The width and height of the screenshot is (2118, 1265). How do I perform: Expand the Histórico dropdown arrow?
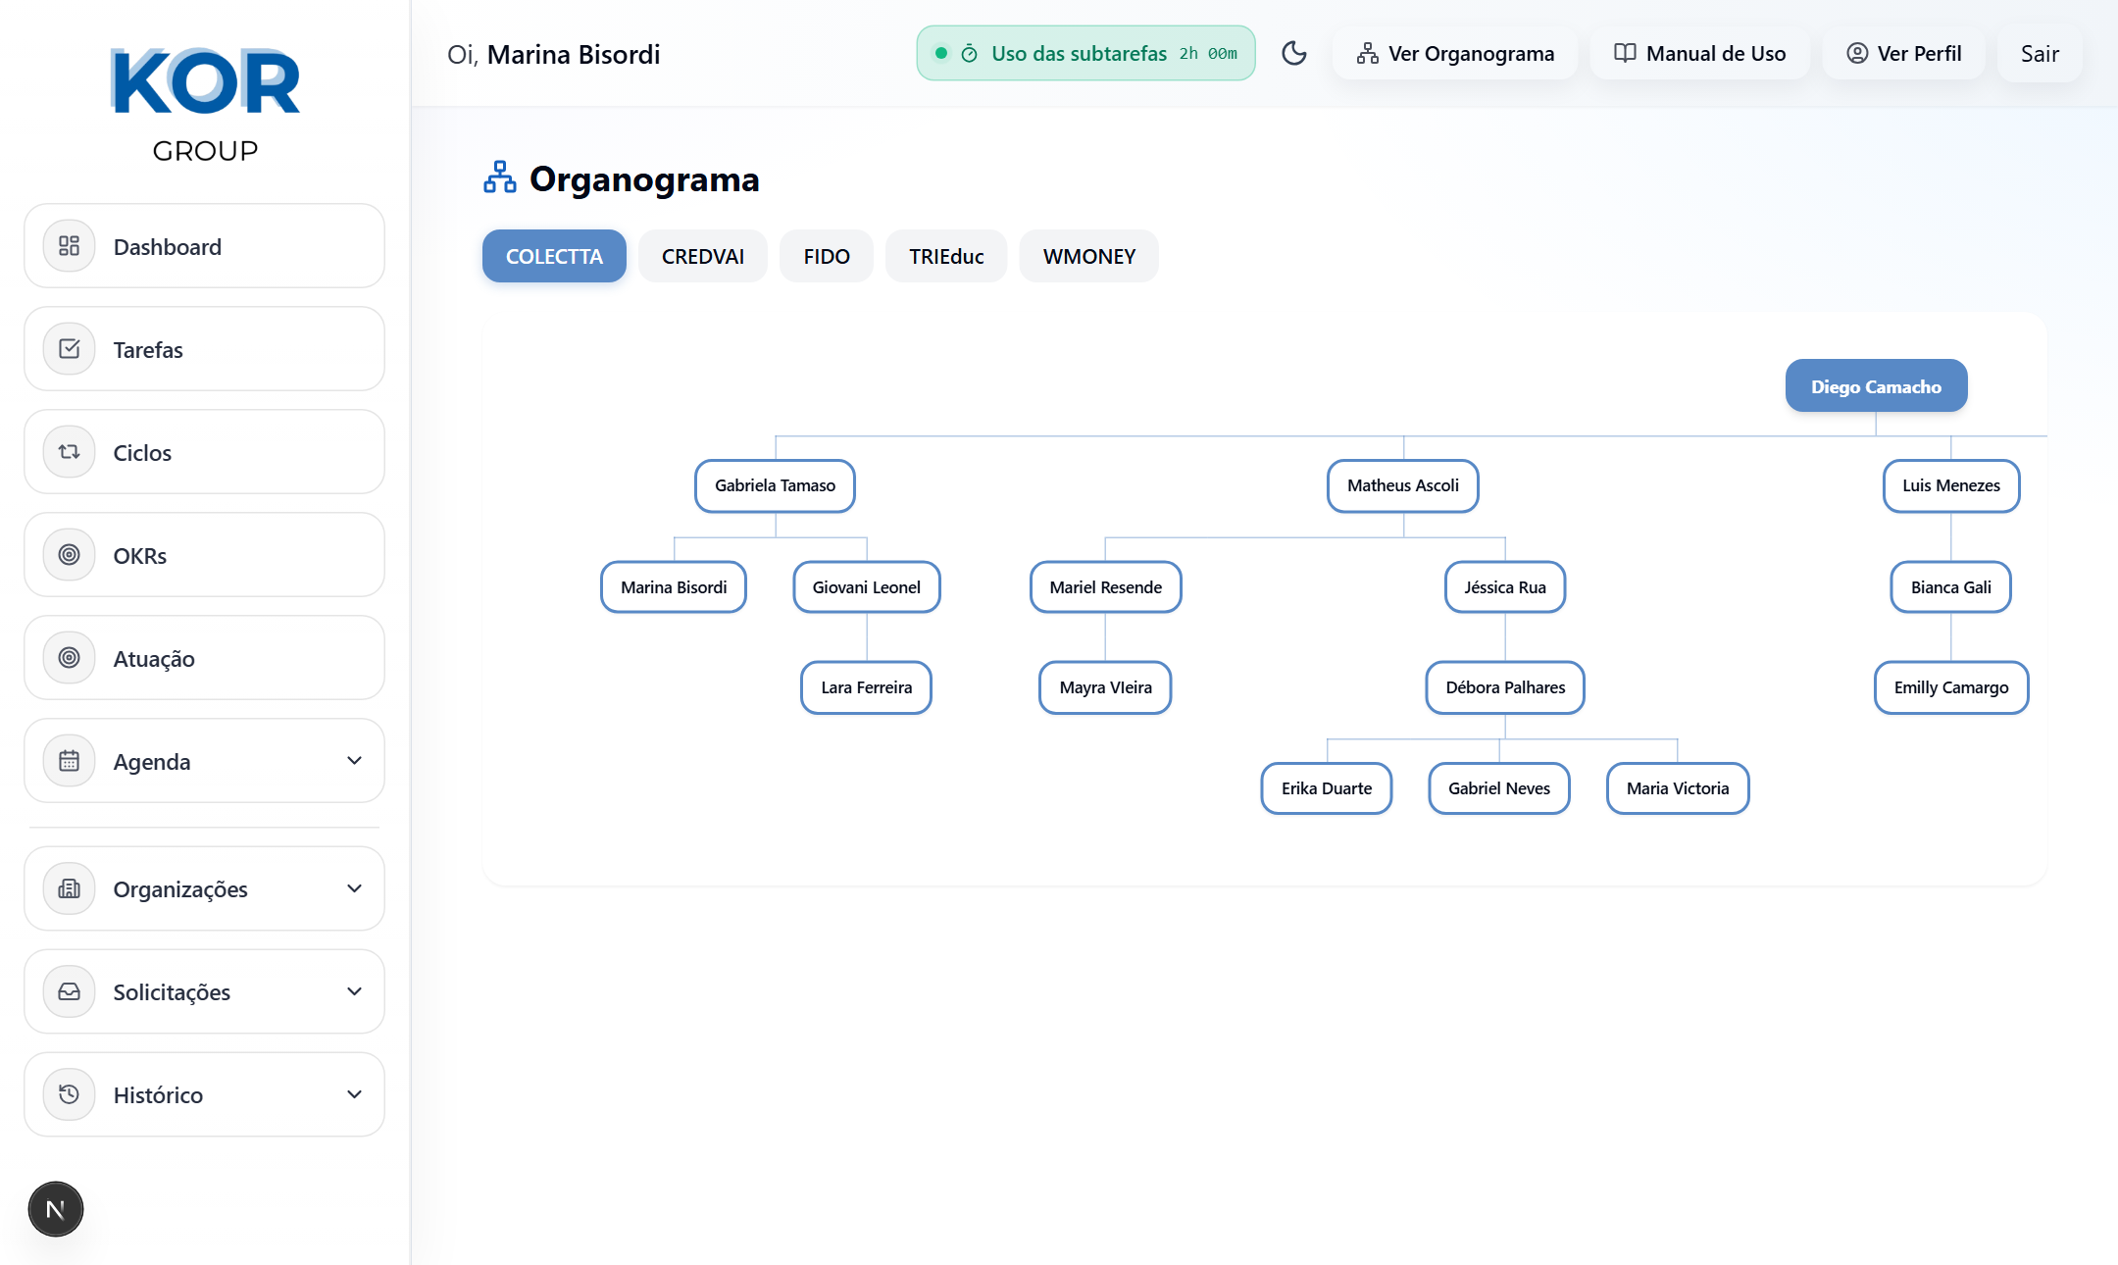coord(354,1094)
